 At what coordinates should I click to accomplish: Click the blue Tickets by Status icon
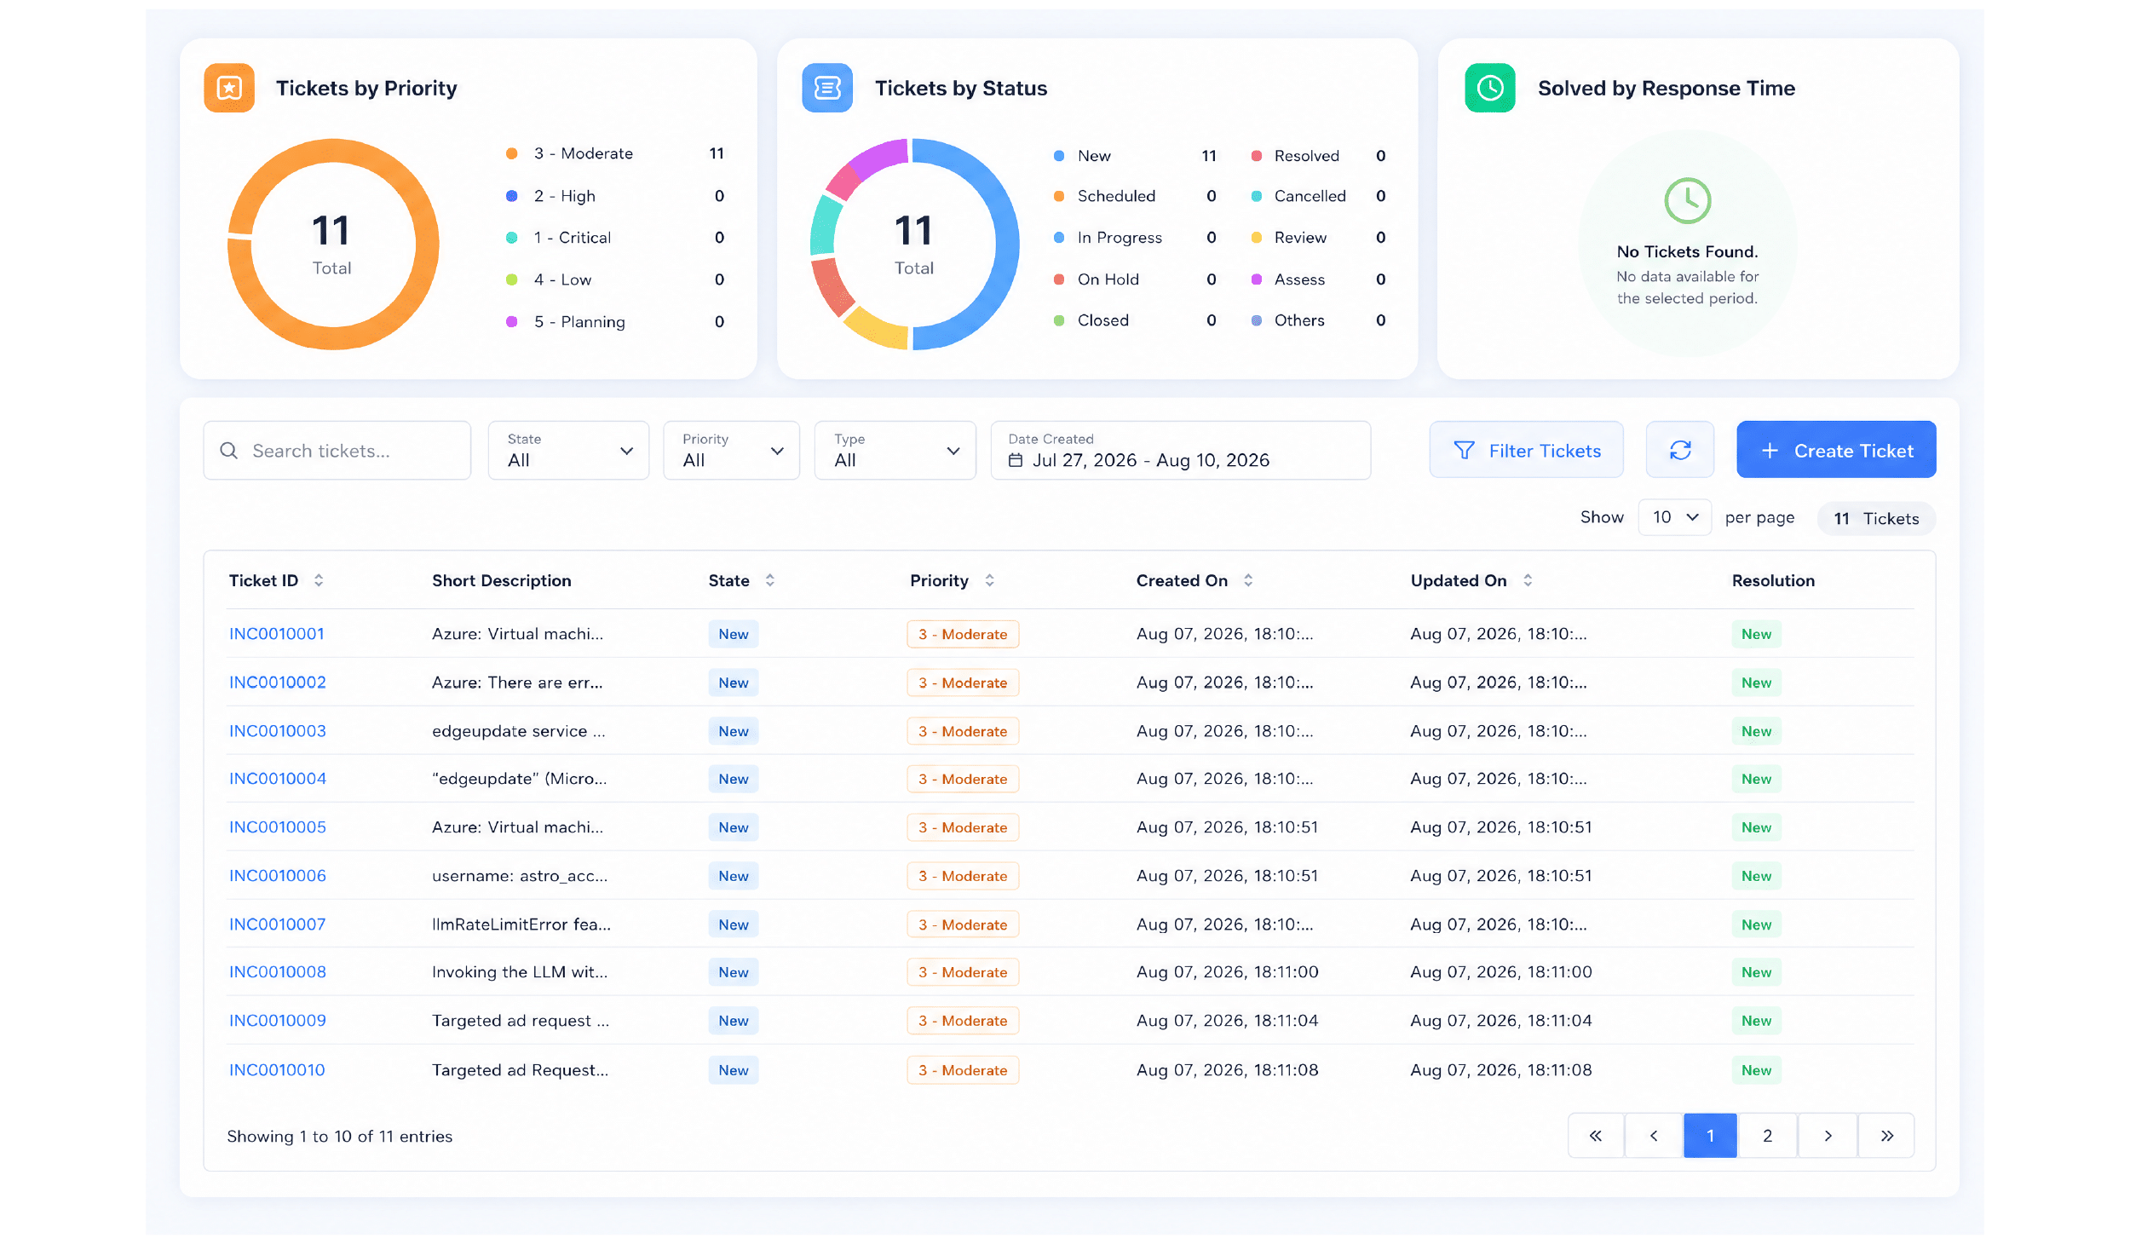pos(827,88)
